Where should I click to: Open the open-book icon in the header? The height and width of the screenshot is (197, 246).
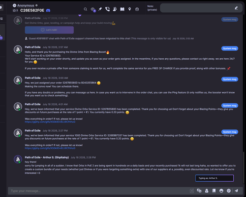click(122, 9)
